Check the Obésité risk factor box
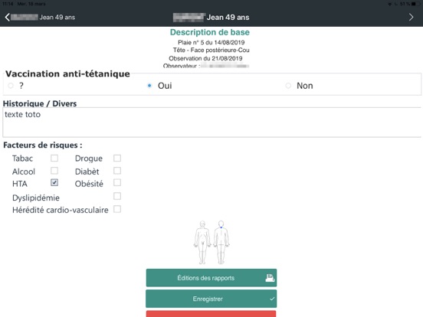Viewport: 423px width, 317px height. coord(117,183)
